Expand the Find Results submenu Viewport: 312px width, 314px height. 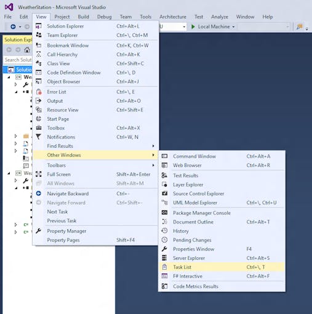point(96,146)
